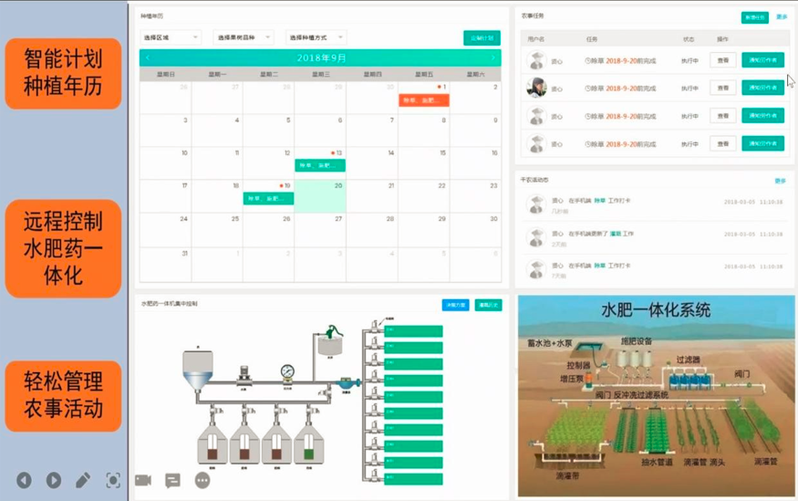Open the 选择种植方式 dropdown
798x501 pixels.
click(x=316, y=37)
